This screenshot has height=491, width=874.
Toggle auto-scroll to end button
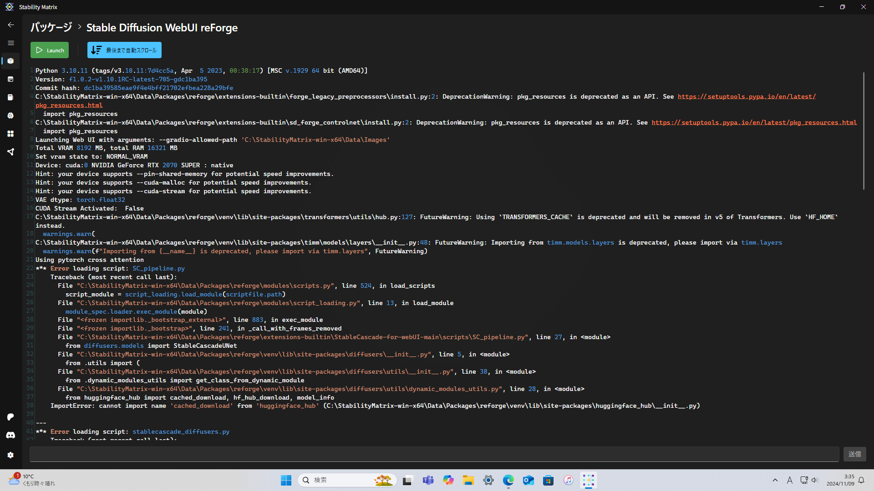pos(124,50)
